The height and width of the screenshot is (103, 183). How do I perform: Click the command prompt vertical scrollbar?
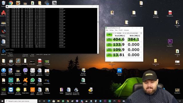pyautogui.click(x=98, y=31)
